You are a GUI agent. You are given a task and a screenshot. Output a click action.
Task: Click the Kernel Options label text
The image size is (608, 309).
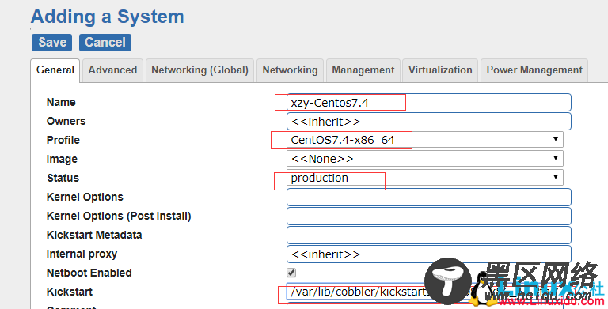85,197
